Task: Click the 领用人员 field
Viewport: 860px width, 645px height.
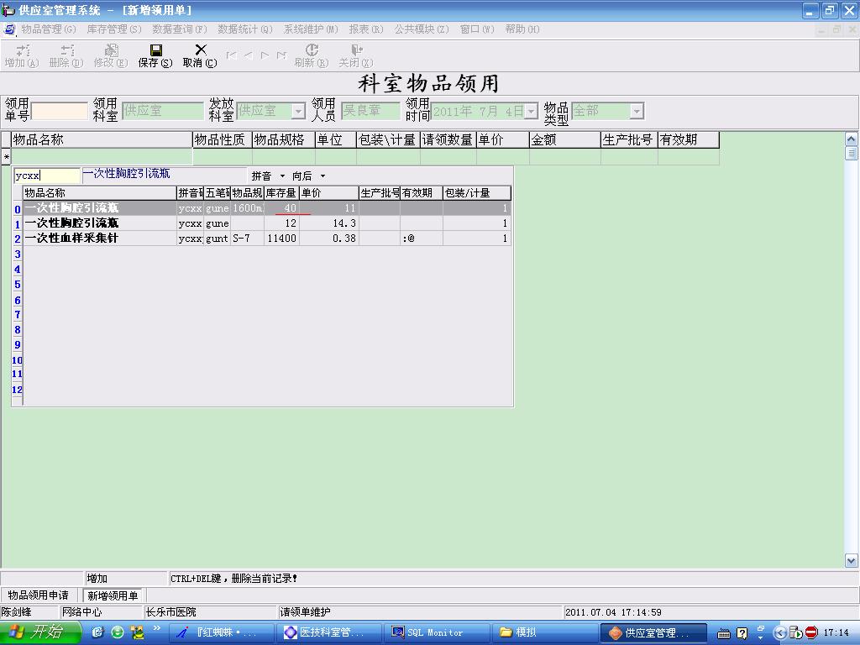Action: [370, 111]
